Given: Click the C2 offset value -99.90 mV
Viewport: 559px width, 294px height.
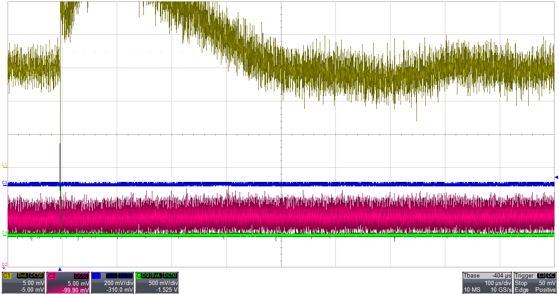Looking at the screenshot, I should coord(76,290).
